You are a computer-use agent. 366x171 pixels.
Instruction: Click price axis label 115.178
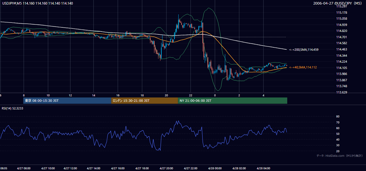click(x=341, y=13)
